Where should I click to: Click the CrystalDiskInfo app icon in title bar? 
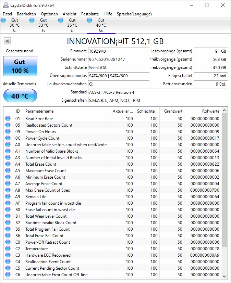(x=6, y=5)
